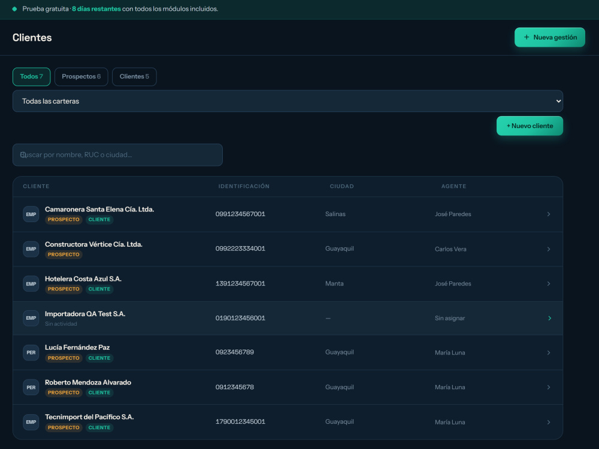Click identification 1391234567001

240,283
